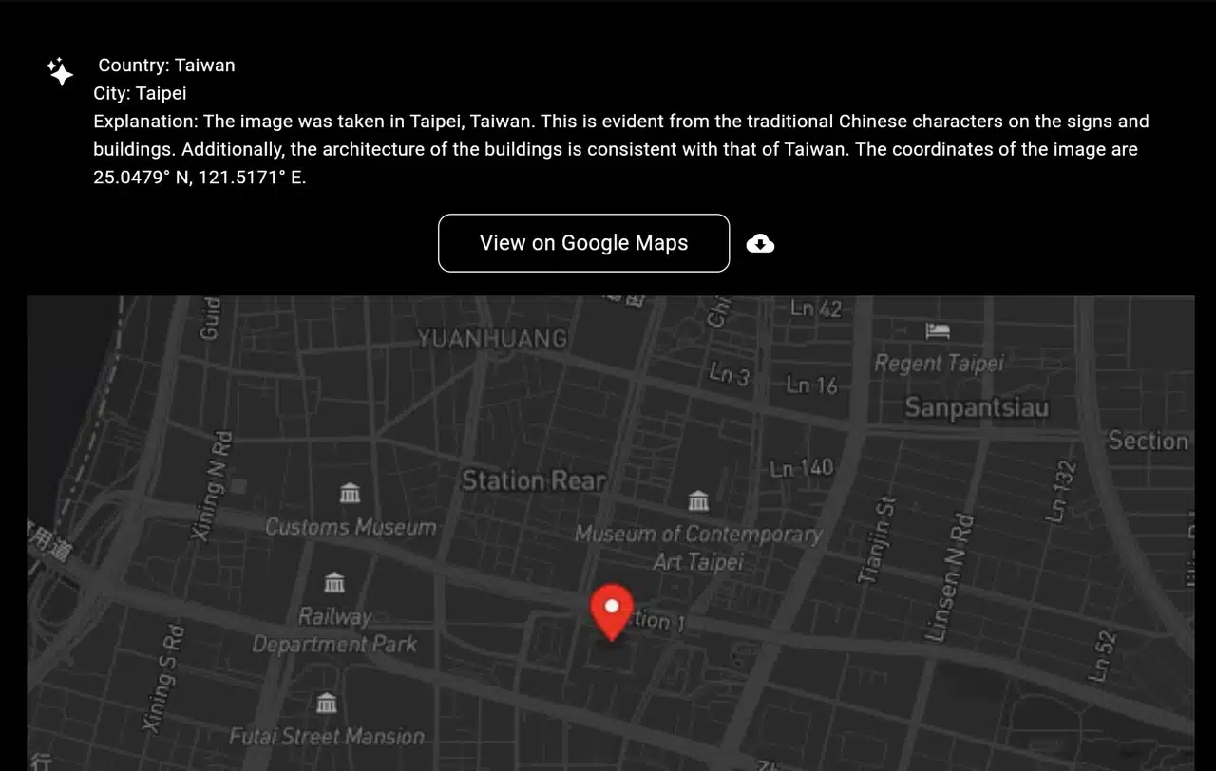Viewport: 1216px width, 771px height.
Task: Select the Xining S Rd street label
Action: pos(160,676)
